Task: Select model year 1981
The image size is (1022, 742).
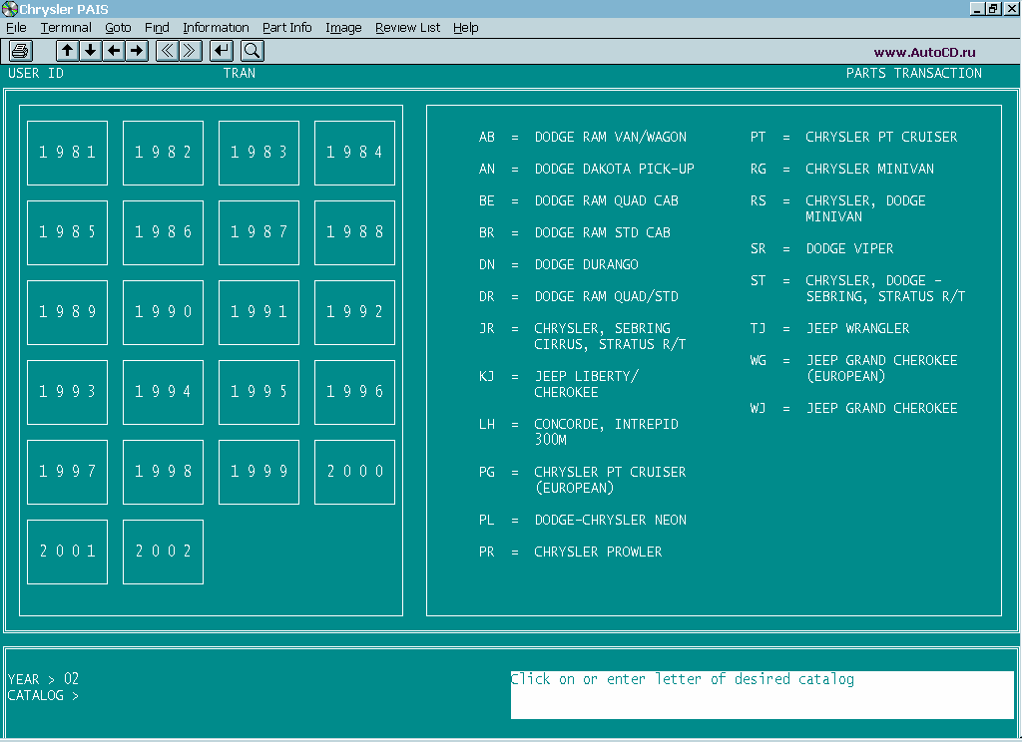Action: [67, 153]
